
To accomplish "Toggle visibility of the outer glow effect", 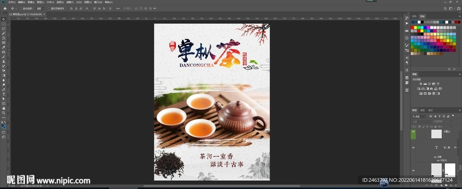I will tap(438, 161).
